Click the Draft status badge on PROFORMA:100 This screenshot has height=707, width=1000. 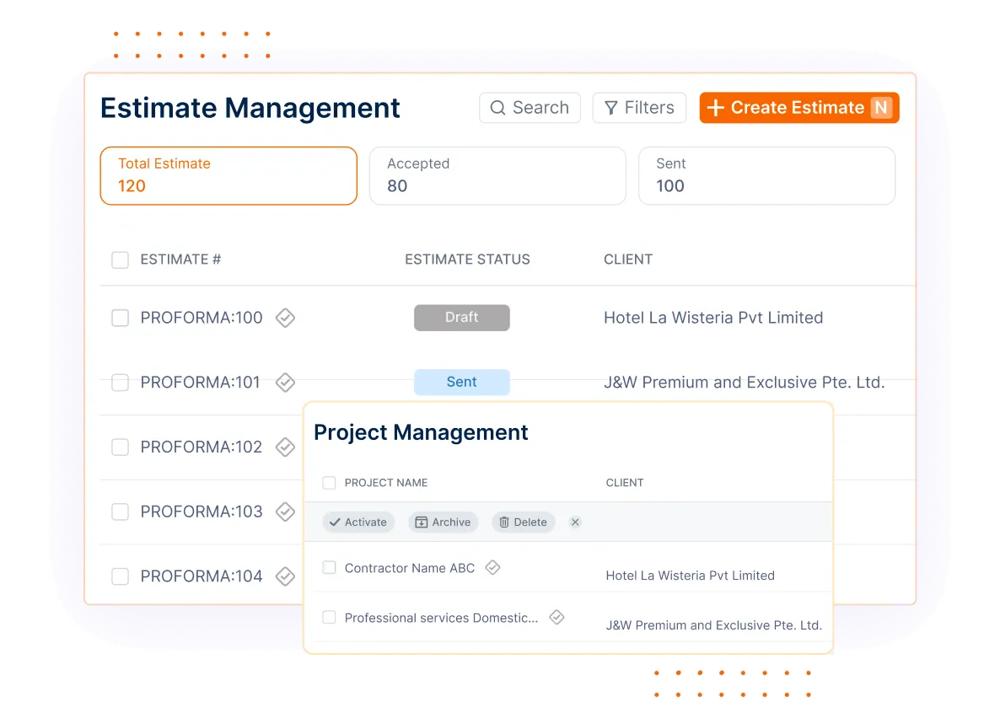click(461, 318)
